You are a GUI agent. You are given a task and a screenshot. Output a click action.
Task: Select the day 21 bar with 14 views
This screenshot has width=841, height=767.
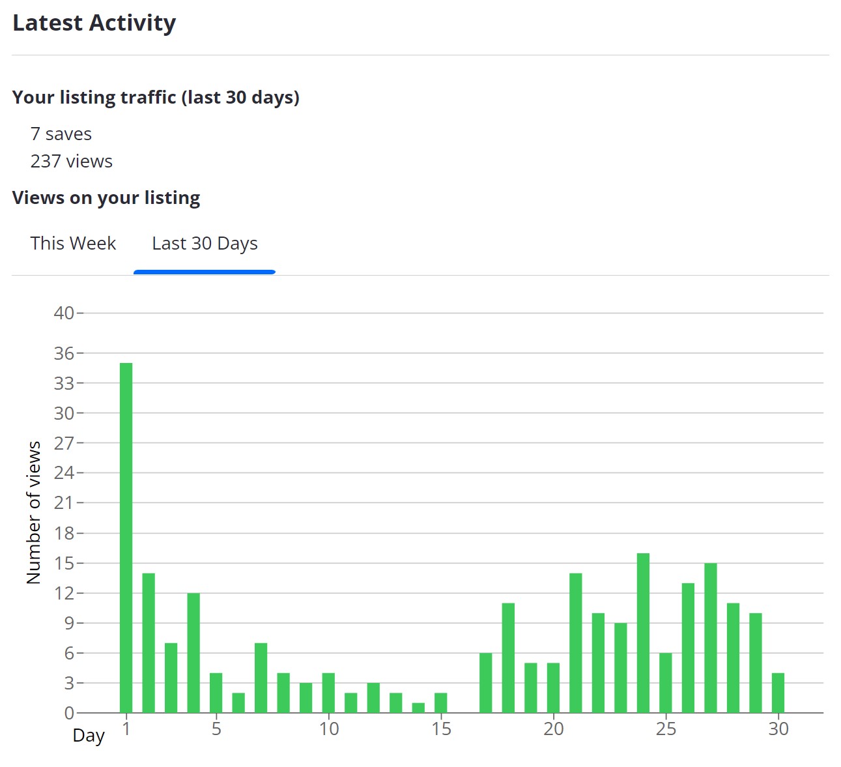point(576,643)
